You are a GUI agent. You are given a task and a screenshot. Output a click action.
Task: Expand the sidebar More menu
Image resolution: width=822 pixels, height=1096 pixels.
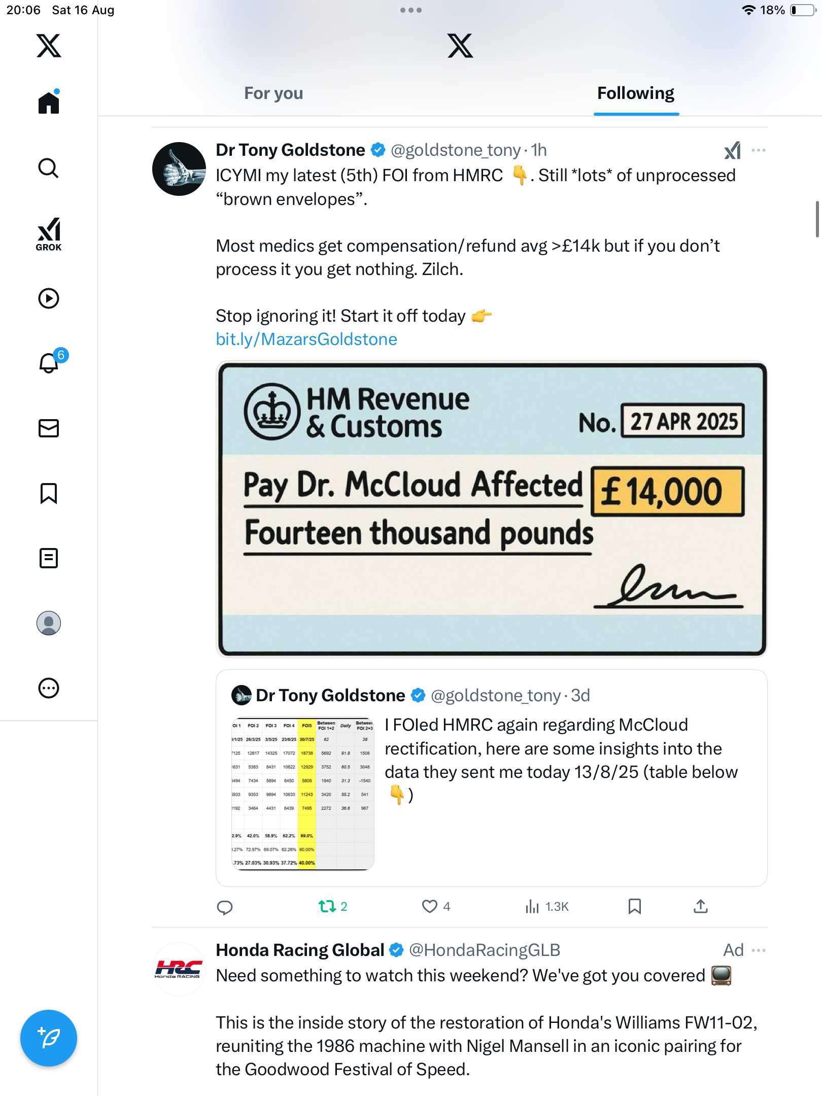pyautogui.click(x=49, y=688)
